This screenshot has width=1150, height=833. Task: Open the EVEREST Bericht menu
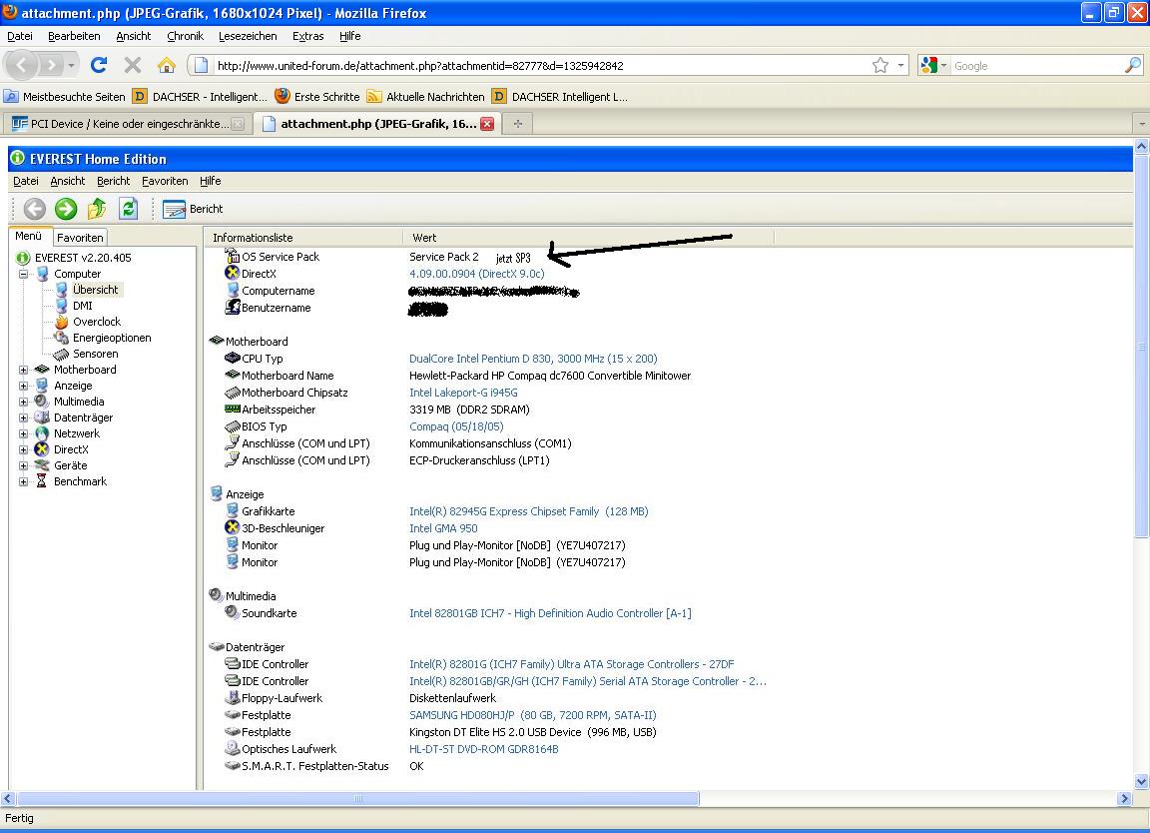tap(113, 181)
